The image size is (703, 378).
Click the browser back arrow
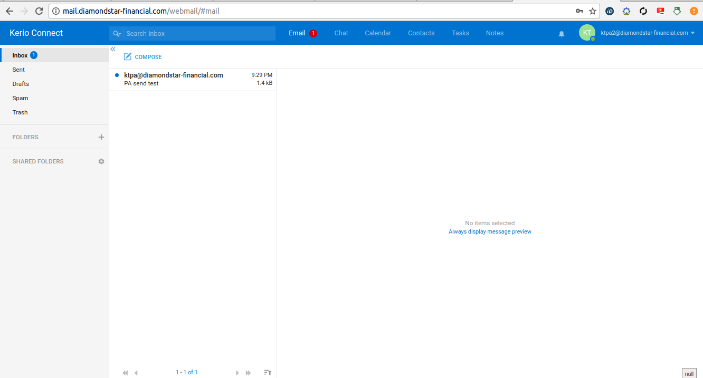[x=9, y=11]
